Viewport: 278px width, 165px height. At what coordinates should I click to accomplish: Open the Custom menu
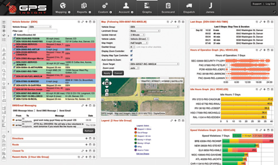105,8
